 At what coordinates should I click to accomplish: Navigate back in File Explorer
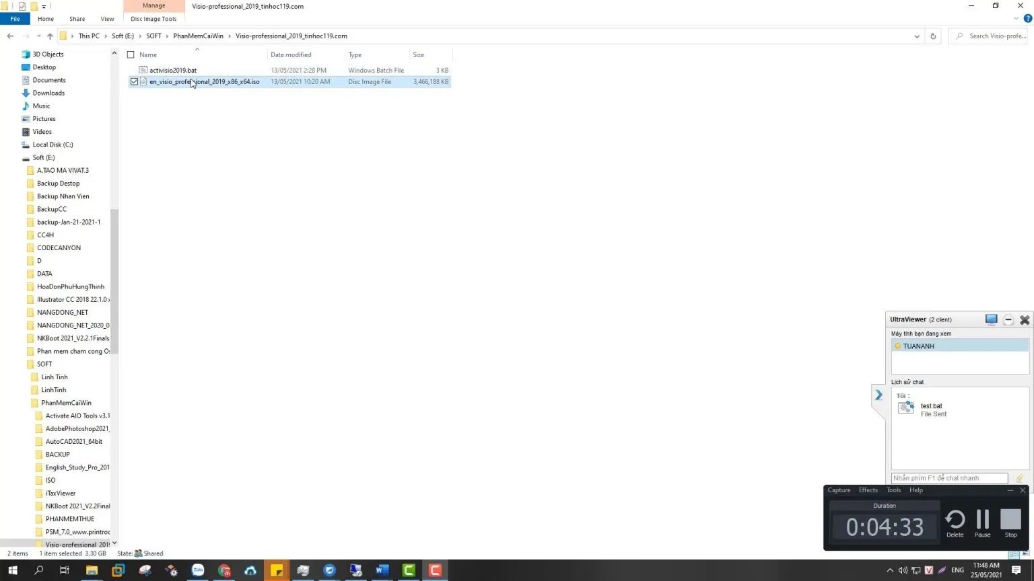10,36
